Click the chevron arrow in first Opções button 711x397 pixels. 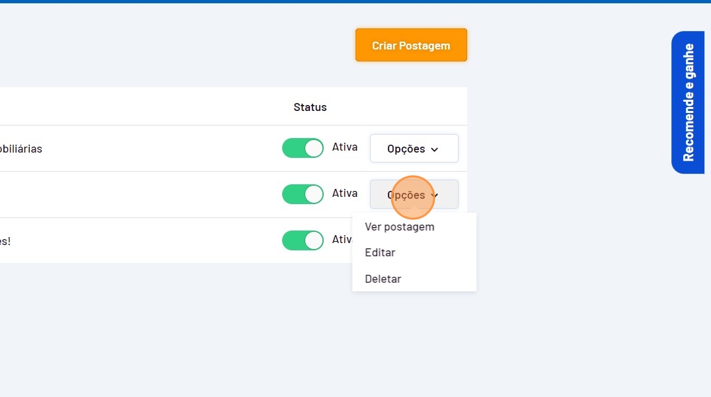coord(435,150)
